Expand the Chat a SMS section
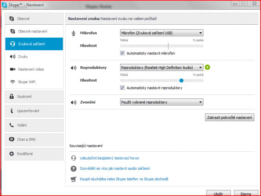The height and width of the screenshot is (196, 261). pos(34,139)
